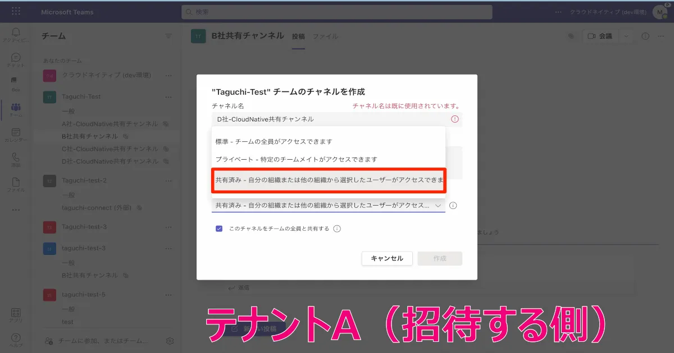This screenshot has width=674, height=353.
Task: Click the channel info icon in header
Action: coord(645,36)
